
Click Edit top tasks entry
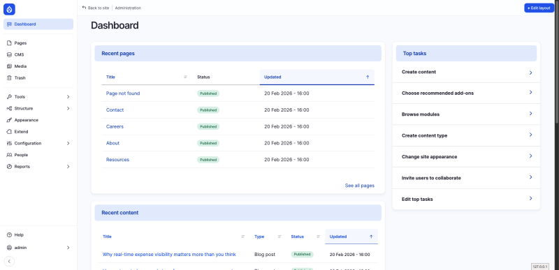coord(466,200)
